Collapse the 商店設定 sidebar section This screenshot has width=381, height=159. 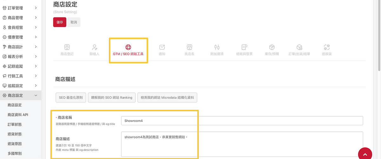[x=20, y=95]
